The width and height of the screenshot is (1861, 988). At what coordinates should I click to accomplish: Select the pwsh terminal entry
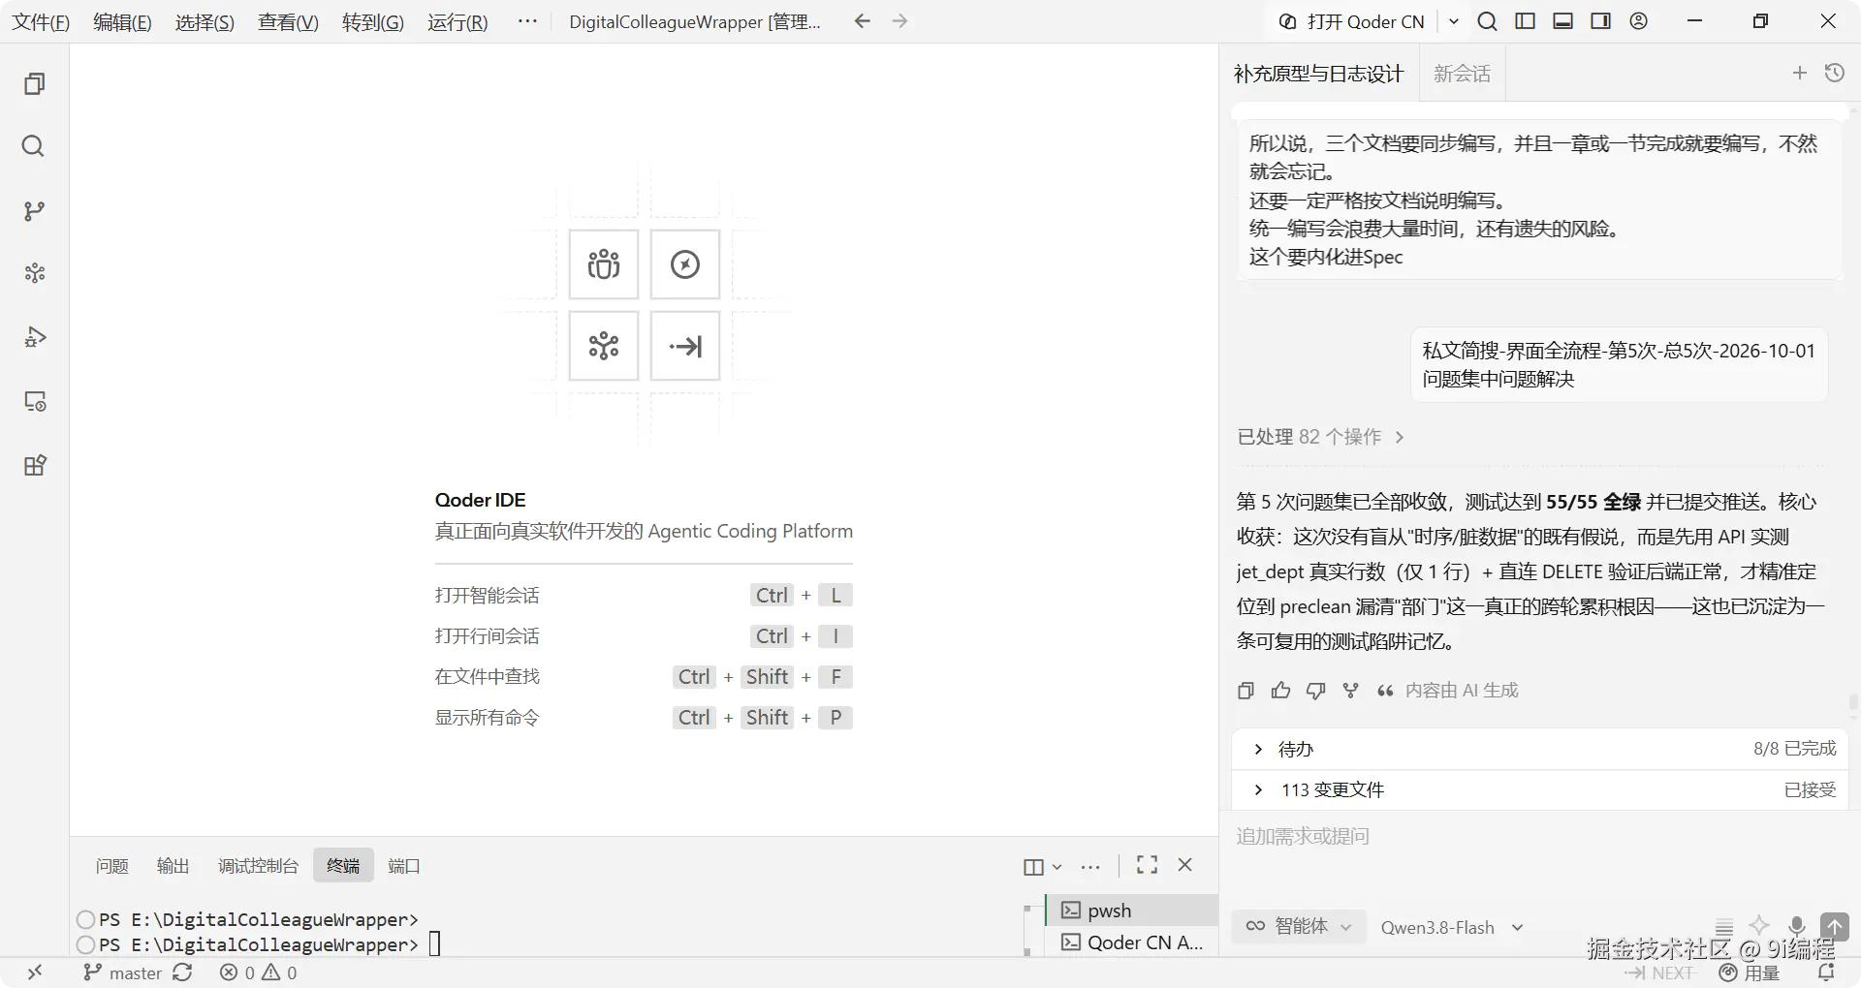click(x=1132, y=911)
